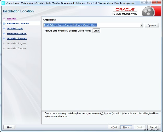Jump to the Prerequisite Checks step
163x132 pixels.
[17, 33]
